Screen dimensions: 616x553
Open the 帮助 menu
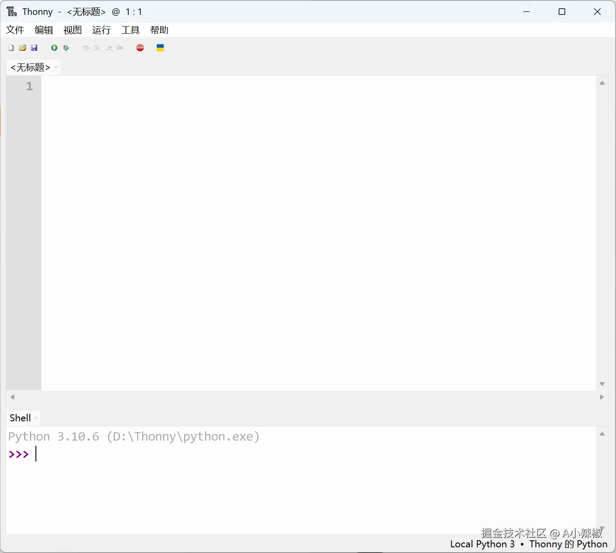click(x=159, y=30)
